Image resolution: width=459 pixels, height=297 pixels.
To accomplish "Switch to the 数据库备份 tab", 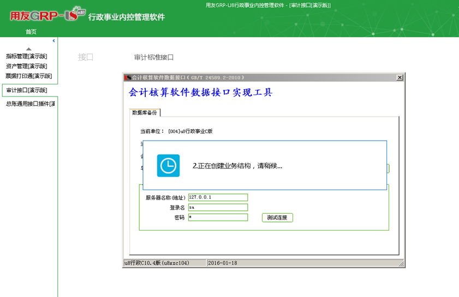I will (145, 113).
